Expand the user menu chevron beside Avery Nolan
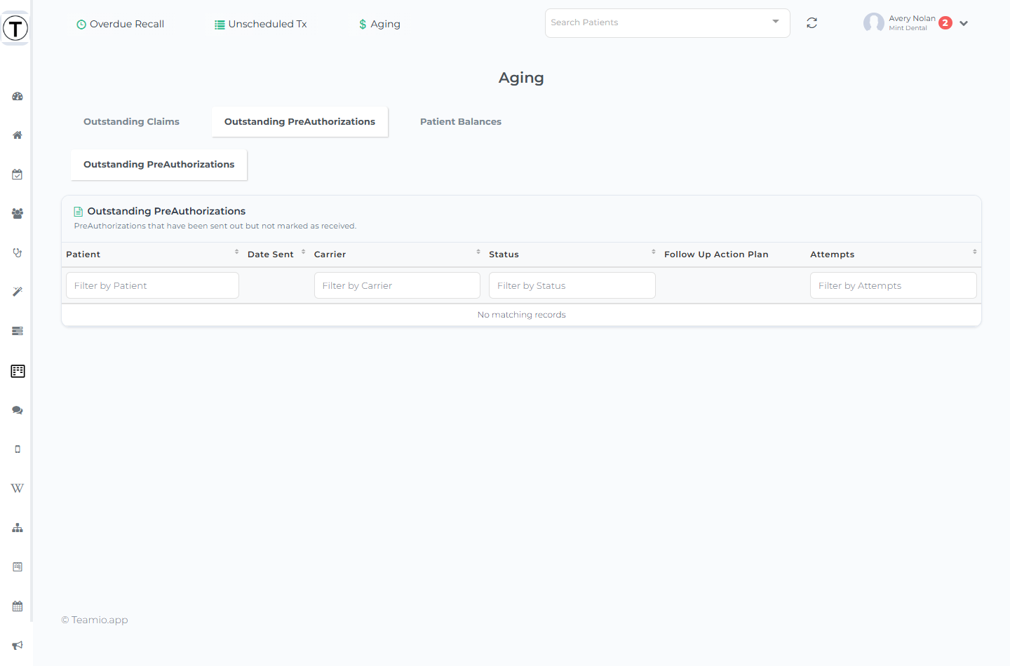Screen dimensions: 1010x666 (964, 23)
